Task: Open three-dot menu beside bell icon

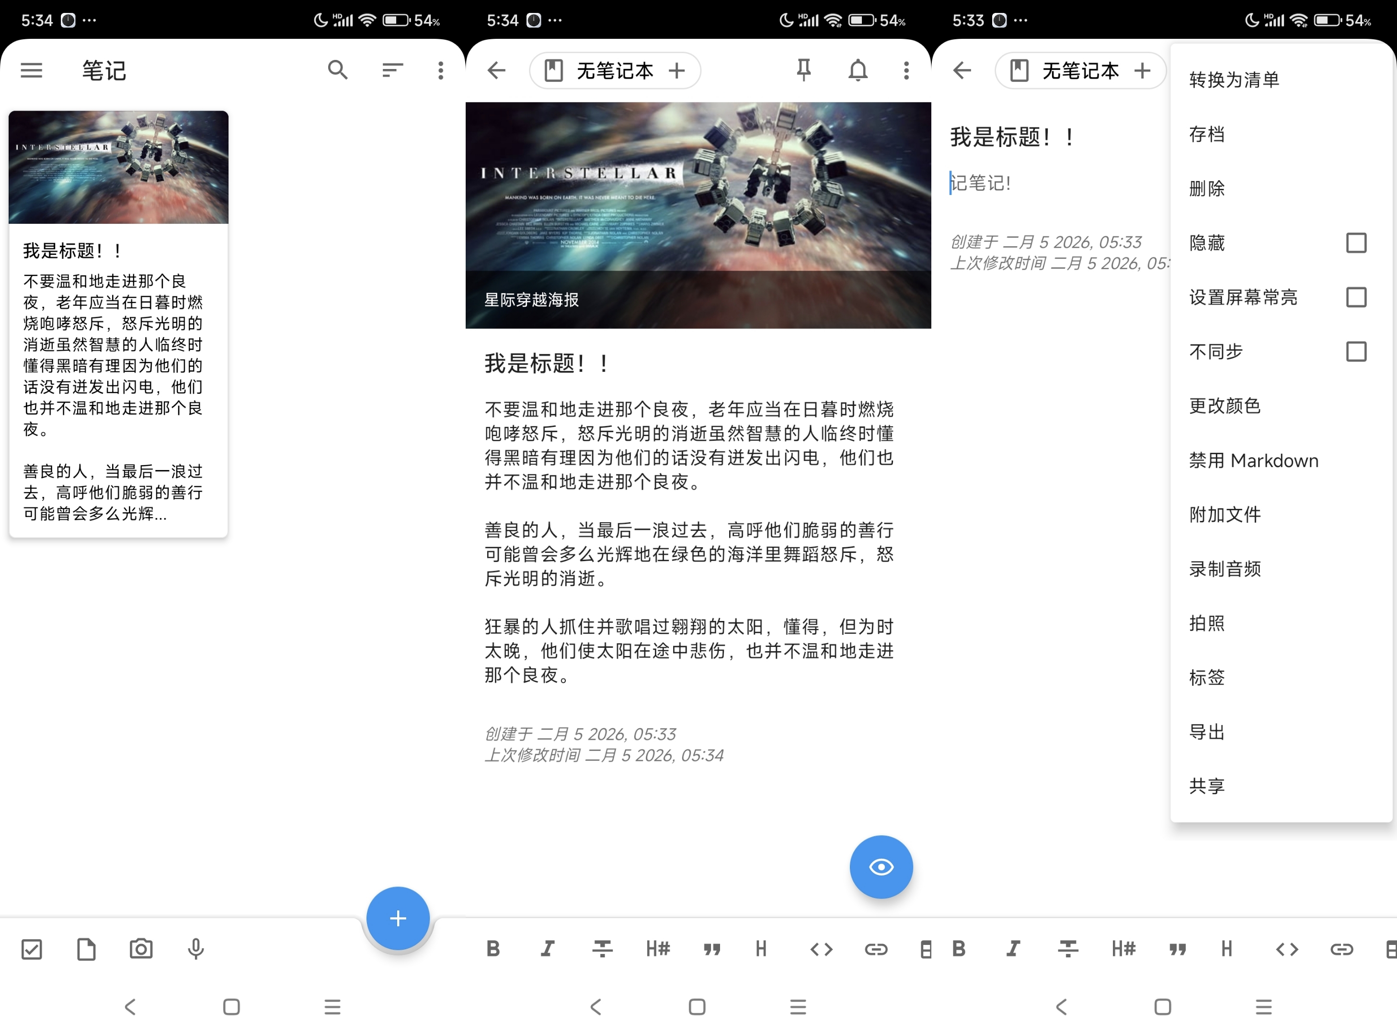Action: pos(906,70)
